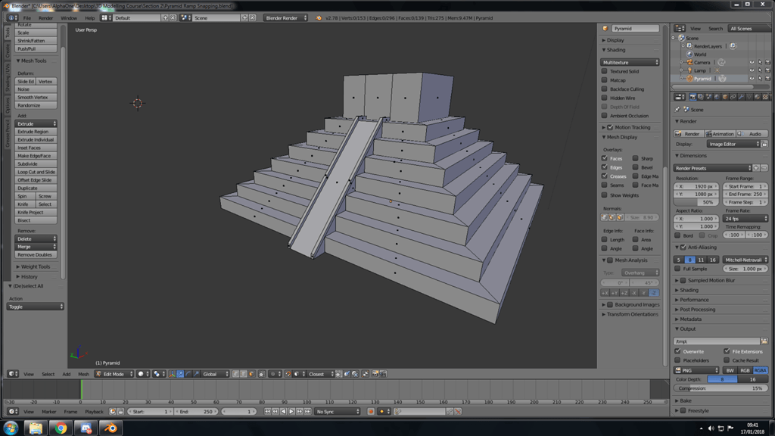Select the Scale manipulator icon
The width and height of the screenshot is (775, 436).
(x=198, y=373)
